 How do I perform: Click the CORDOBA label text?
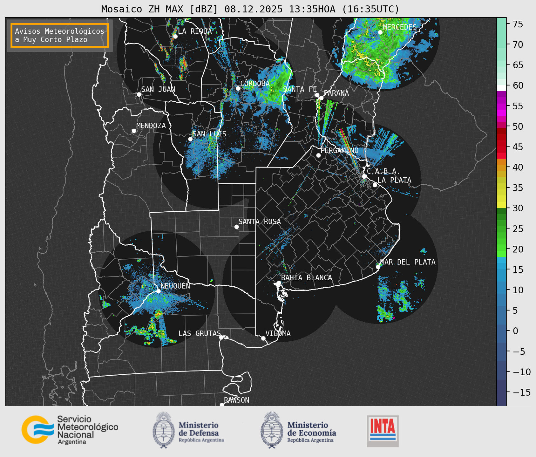pos(255,84)
